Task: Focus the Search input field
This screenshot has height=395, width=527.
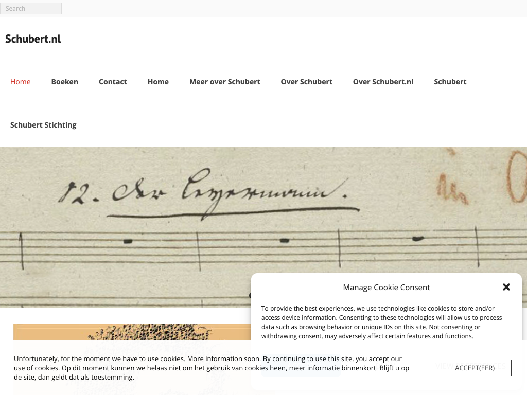Action: click(x=31, y=8)
